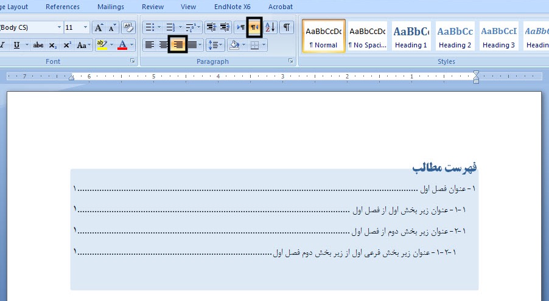Apply the Heading 1 style

(410, 36)
